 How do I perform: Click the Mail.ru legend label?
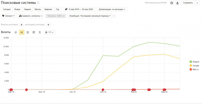click(x=196, y=69)
